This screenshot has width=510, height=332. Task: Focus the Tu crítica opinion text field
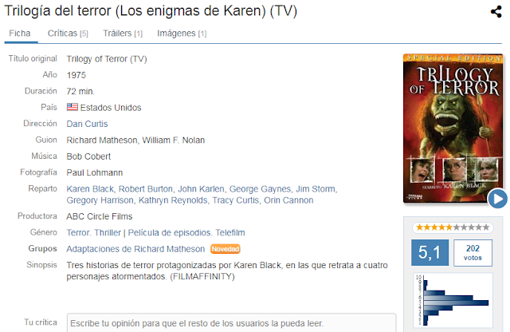click(231, 323)
